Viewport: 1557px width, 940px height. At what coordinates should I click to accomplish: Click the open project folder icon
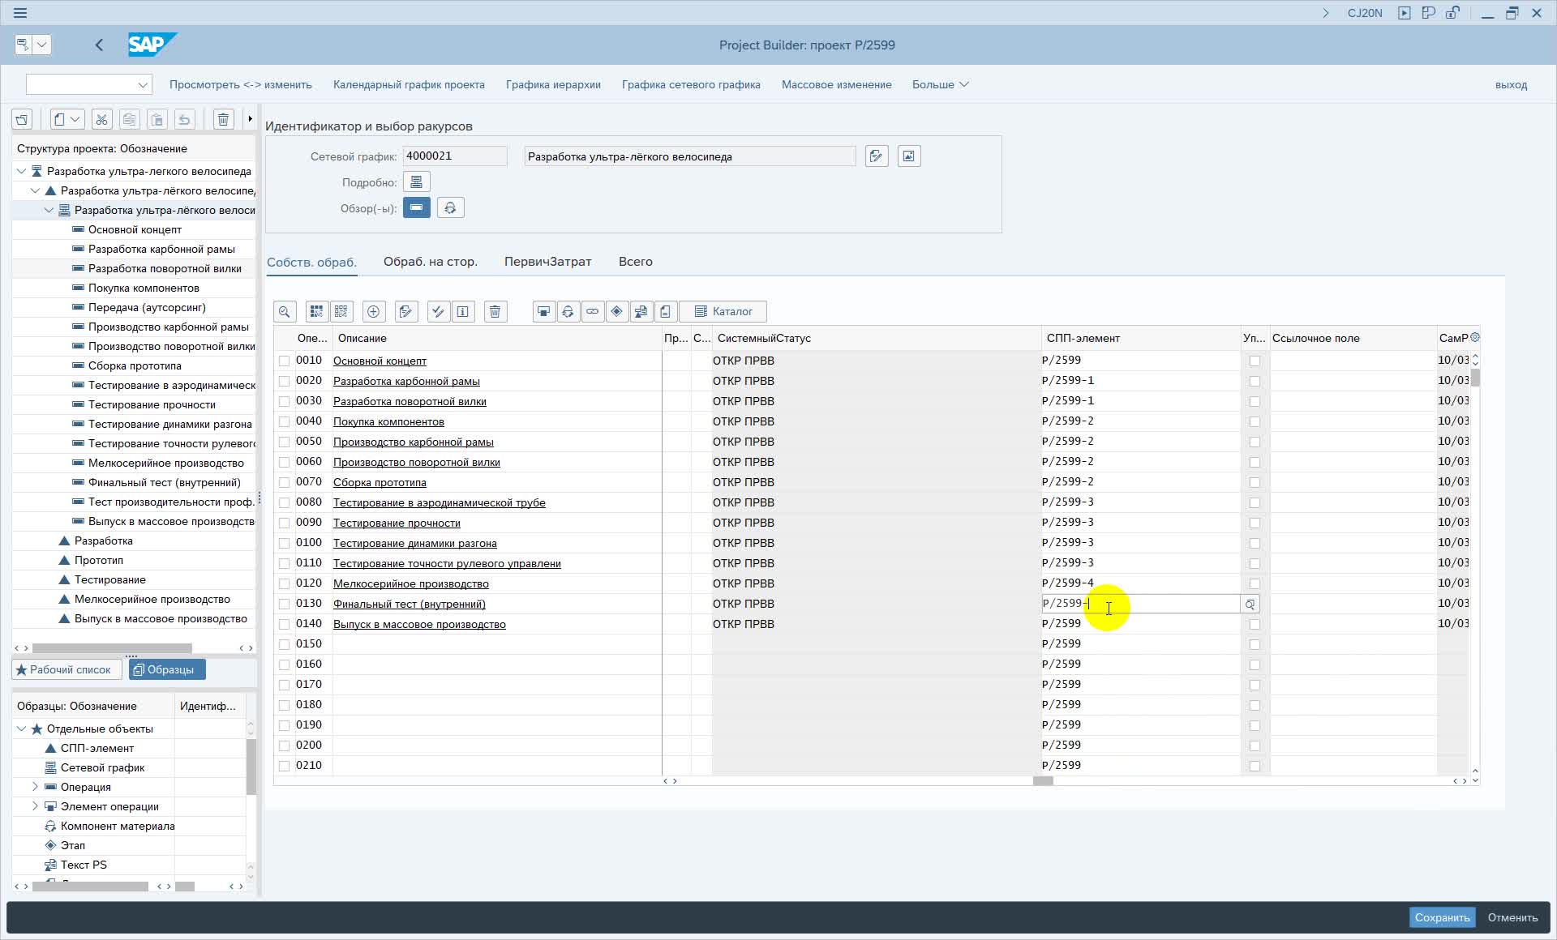coord(22,120)
